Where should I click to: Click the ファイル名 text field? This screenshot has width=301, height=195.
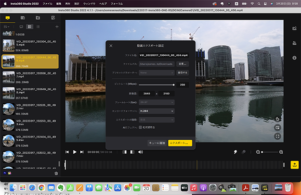tap(164, 55)
